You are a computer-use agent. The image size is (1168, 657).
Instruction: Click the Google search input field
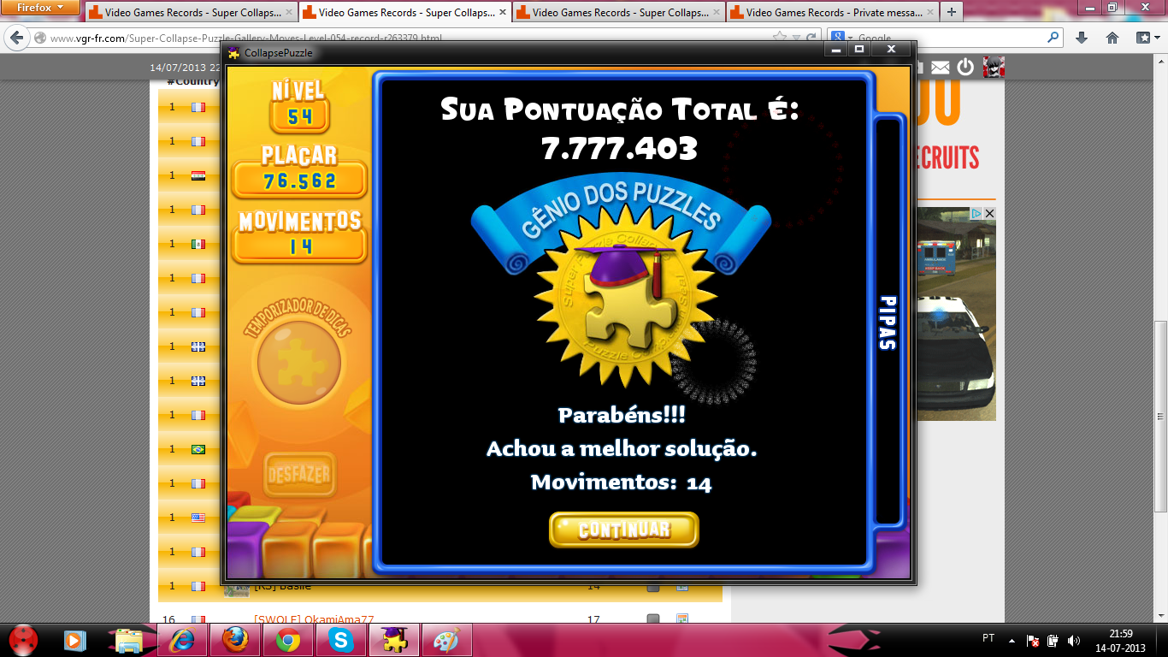click(x=949, y=38)
